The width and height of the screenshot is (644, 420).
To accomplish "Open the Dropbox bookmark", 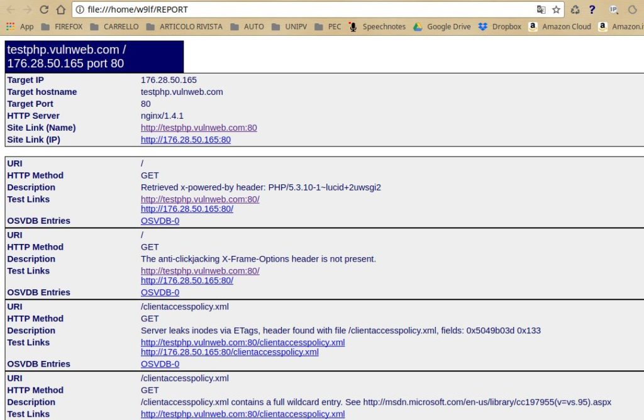I will click(499, 26).
